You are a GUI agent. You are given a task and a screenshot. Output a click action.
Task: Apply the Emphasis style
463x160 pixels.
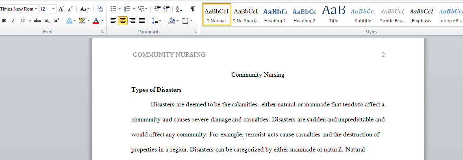tap(422, 15)
